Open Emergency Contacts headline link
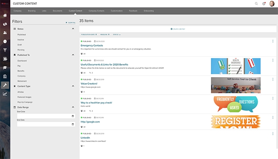The width and height of the screenshot is (278, 159). pos(92,45)
